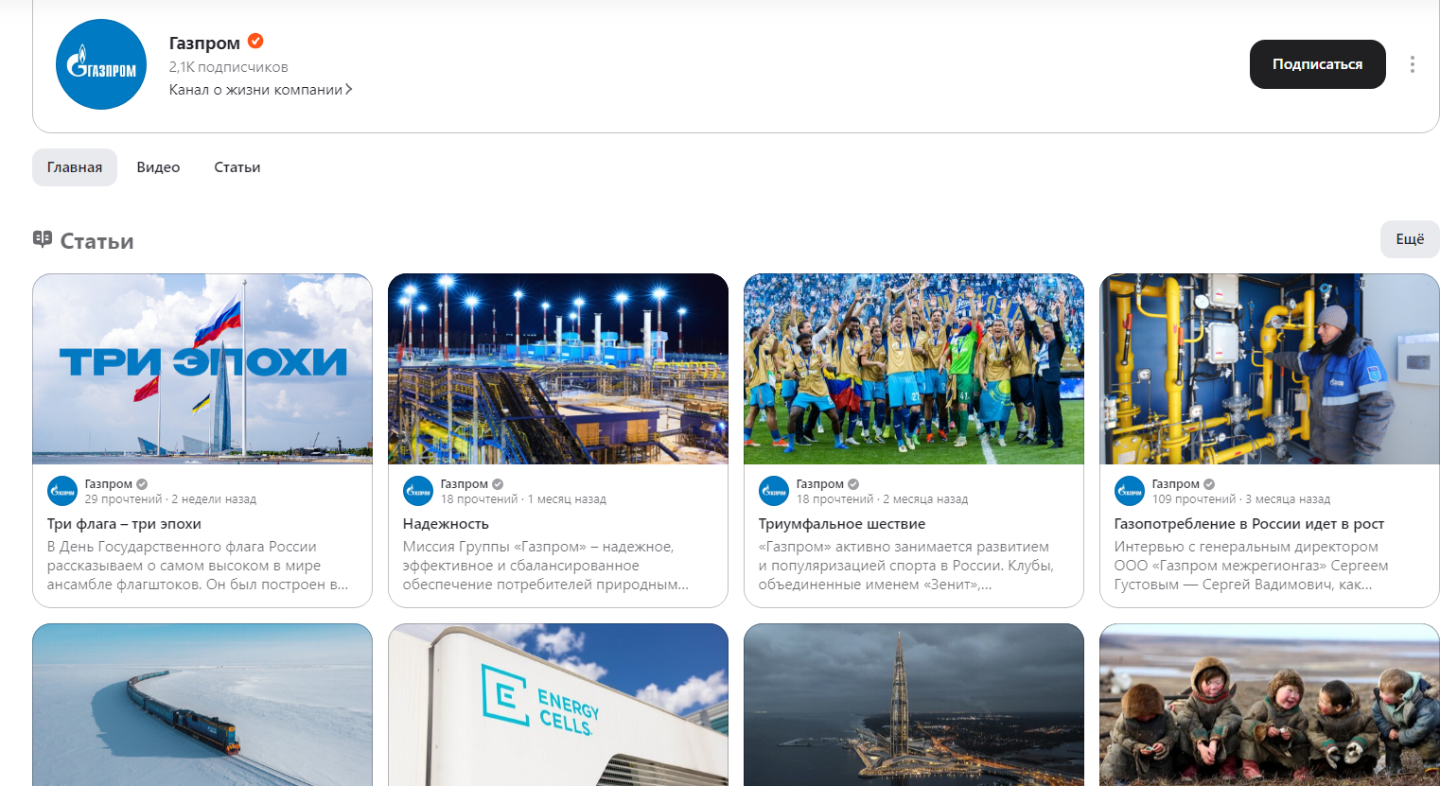This screenshot has height=786, width=1440.
Task: Click the night gas facility thumbnail
Action: pos(558,369)
